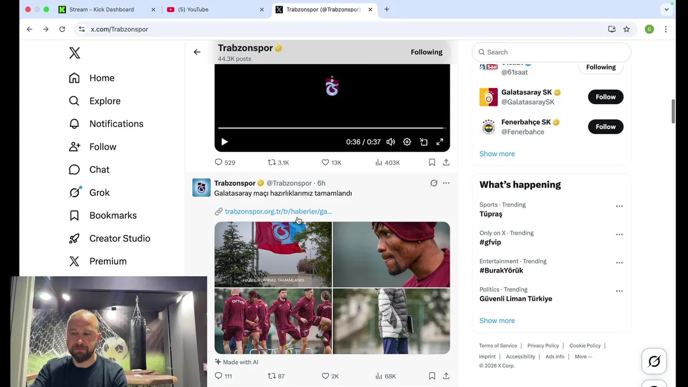Screen dimensions: 688x387
Task: Like the video post with 13K likes
Action: (331, 162)
